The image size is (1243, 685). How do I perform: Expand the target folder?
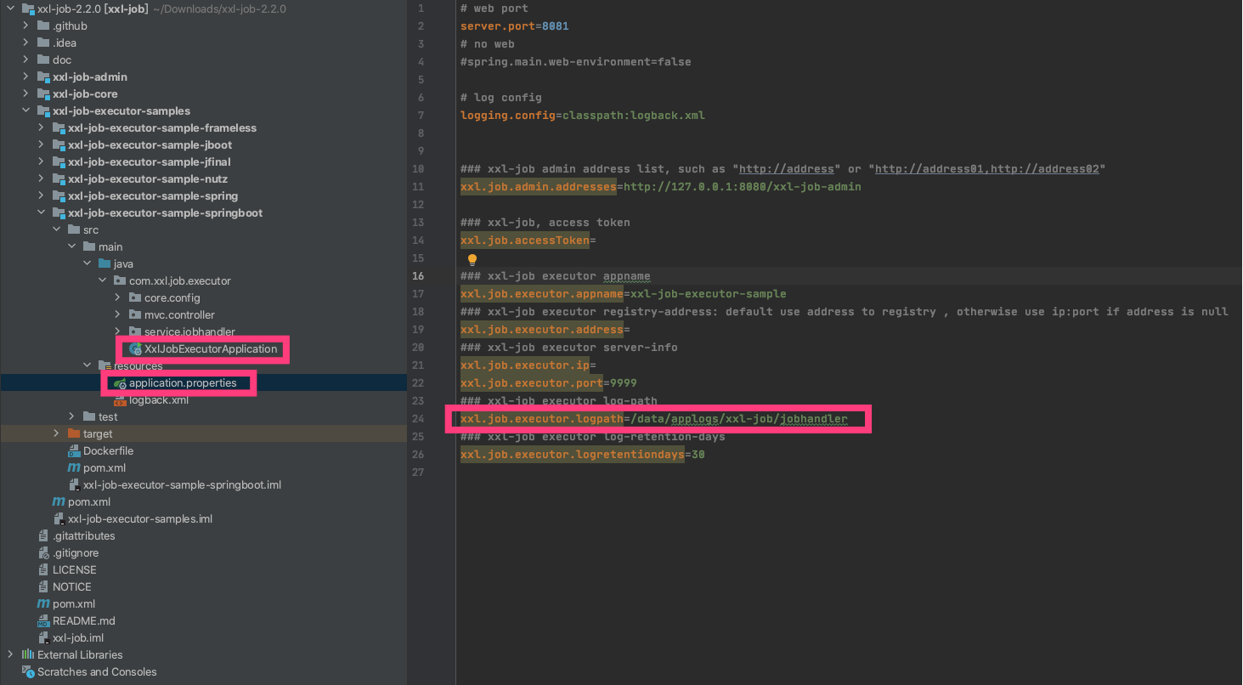(56, 434)
